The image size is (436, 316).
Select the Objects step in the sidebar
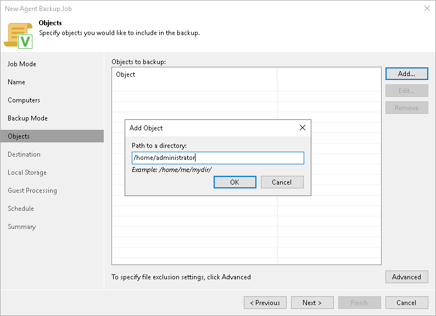[52, 136]
